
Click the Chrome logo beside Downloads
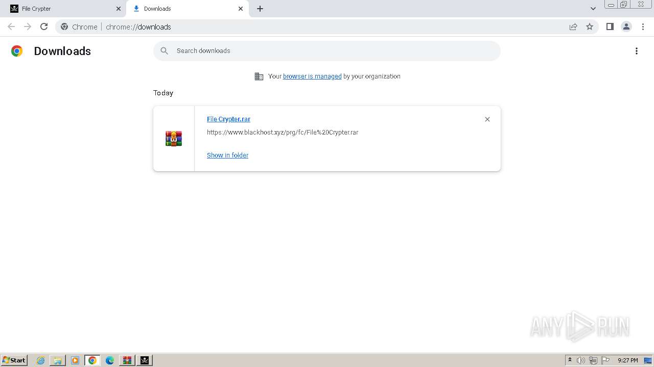click(17, 51)
